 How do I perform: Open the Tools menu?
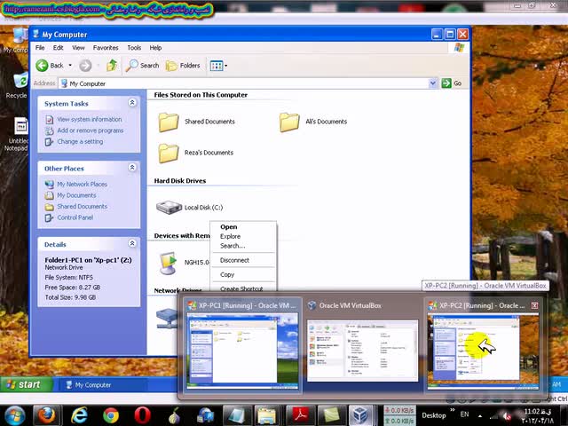click(x=134, y=48)
